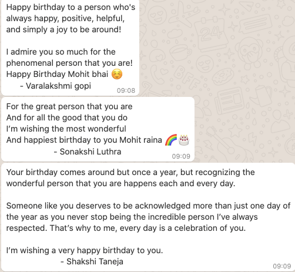
Task: Click the text 'I'm wishing the most wonderful'
Action: (x=66, y=129)
